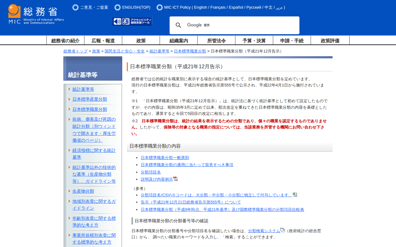This screenshot has height=247, width=396.
Task: Open the 告示（平成21年12月21日総務省告示第555号）について link
Action: [191, 202]
